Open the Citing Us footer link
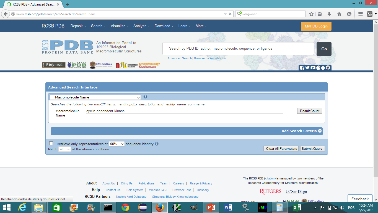 127,183
